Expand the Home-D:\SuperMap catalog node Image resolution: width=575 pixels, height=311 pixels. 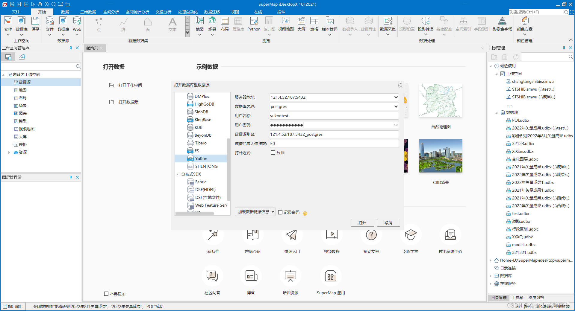tap(491, 260)
